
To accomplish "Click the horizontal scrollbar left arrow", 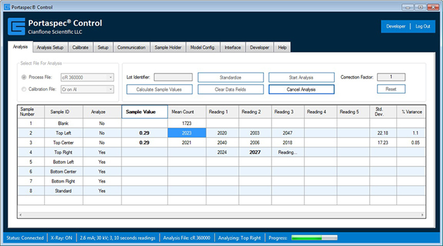I will point(20,215).
